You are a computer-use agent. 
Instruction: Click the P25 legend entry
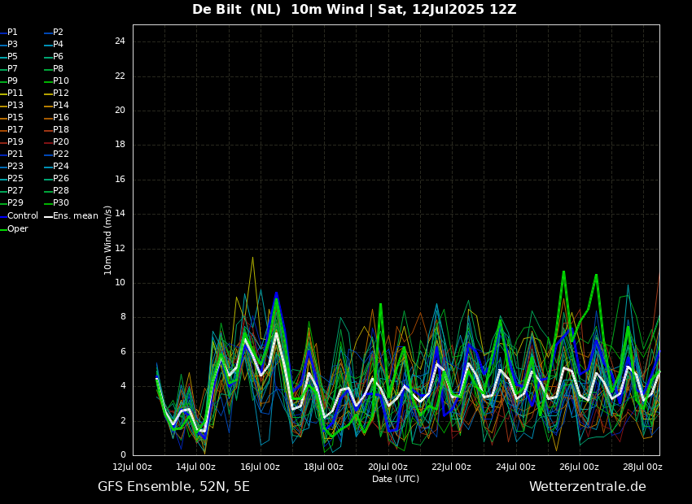(x=15, y=179)
